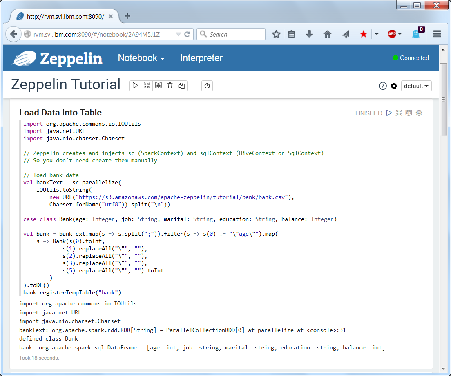The width and height of the screenshot is (451, 376).
Task: Reload the page with the refresh icon
Action: 187,34
